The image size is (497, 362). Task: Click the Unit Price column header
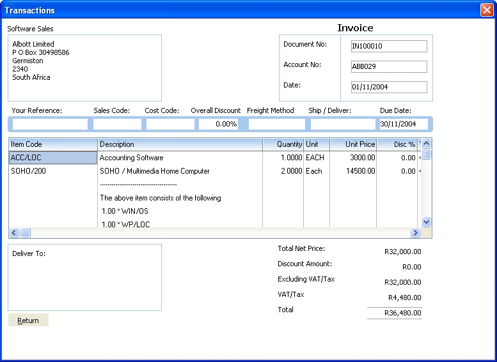353,144
